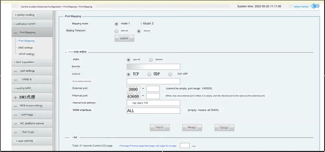Set rule state to closure
The image size is (325, 152).
(x=151, y=60)
